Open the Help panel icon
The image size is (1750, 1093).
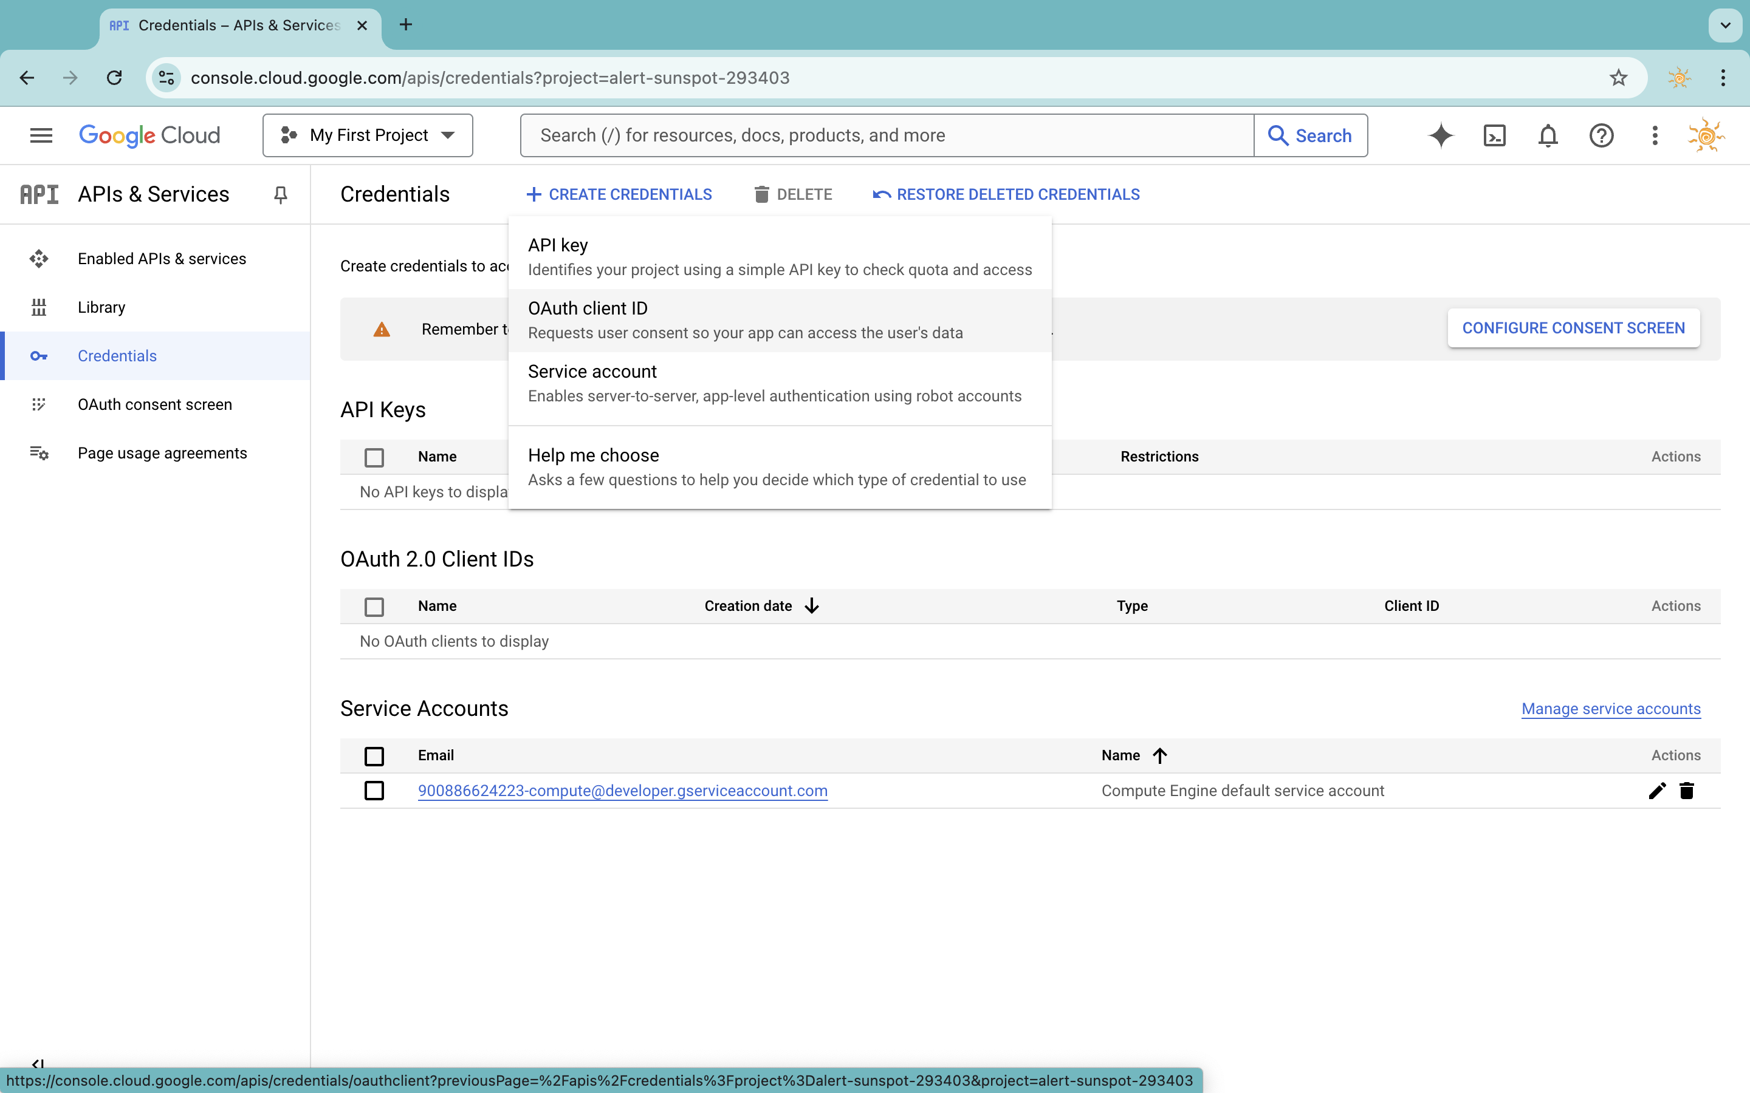tap(1601, 135)
